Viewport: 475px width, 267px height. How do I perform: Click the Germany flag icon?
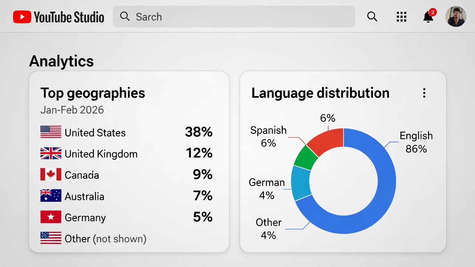pyautogui.click(x=50, y=217)
